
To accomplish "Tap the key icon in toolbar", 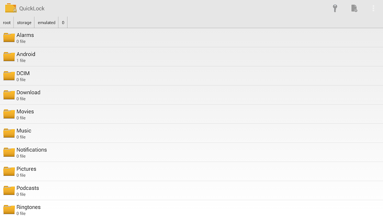I will (x=335, y=9).
